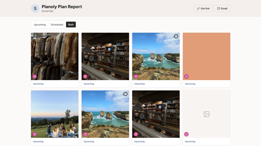
Task: Click Upcoming label under picnic post
Action: 38,141
